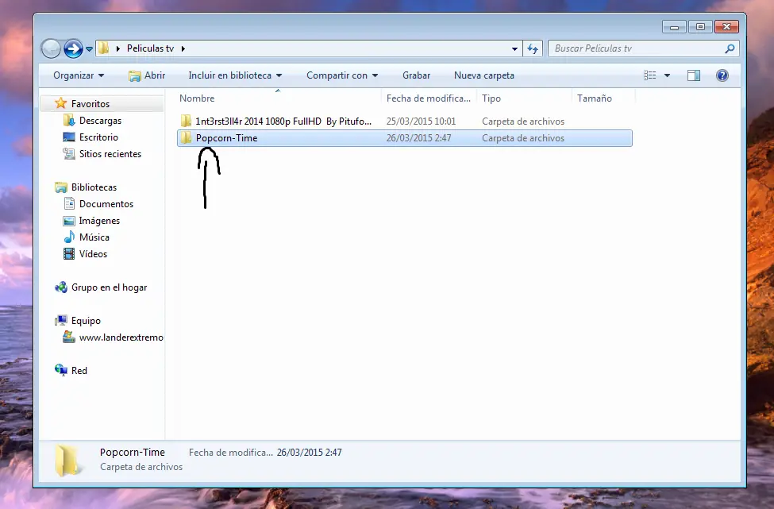The width and height of the screenshot is (774, 509).
Task: Click the Vídeos film icon
Action: pos(68,254)
